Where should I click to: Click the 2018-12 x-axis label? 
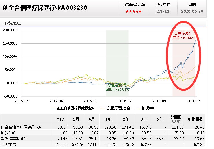(x=125, y=101)
